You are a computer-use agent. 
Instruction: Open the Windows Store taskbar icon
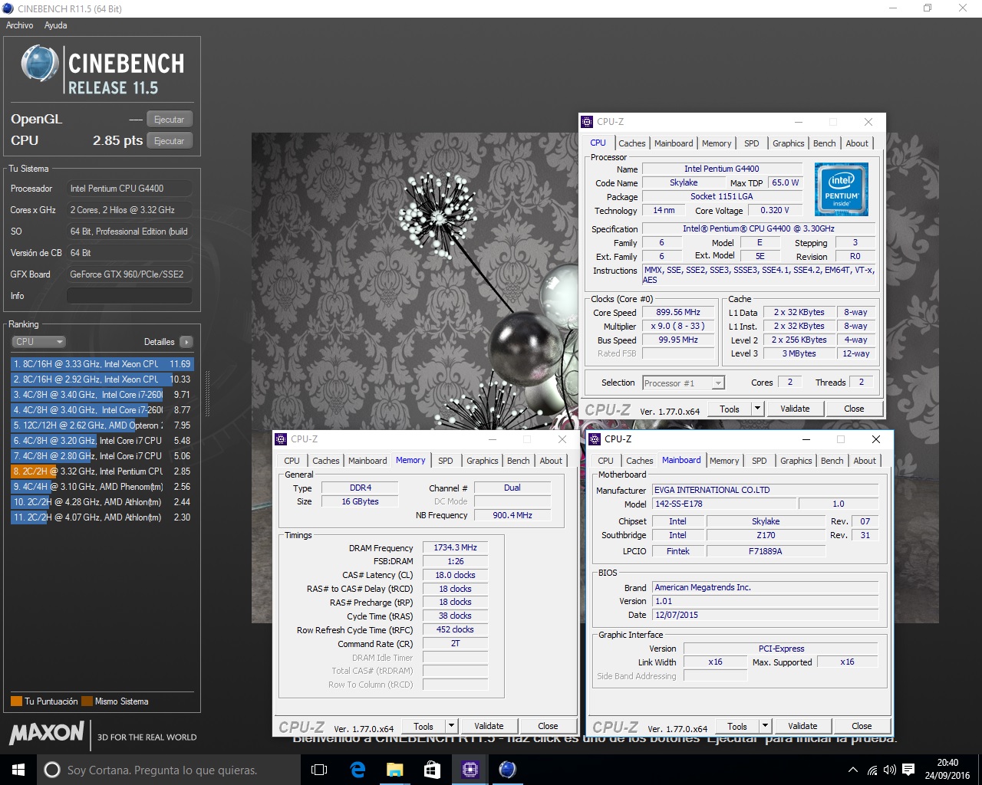pos(432,770)
